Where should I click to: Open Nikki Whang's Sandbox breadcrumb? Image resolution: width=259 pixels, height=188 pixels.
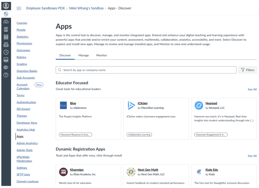tap(86, 8)
